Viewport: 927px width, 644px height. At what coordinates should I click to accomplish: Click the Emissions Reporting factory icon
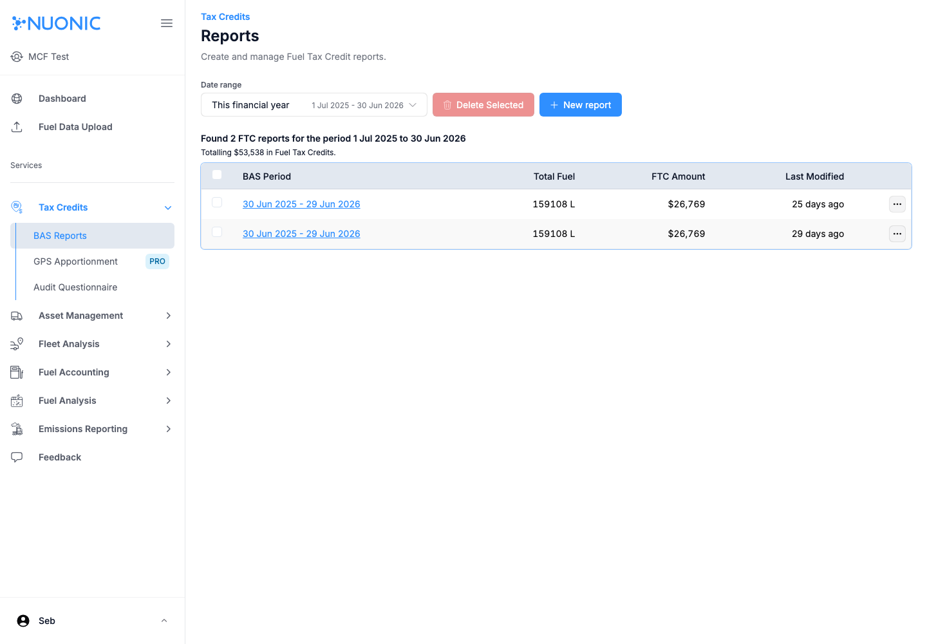[16, 428]
